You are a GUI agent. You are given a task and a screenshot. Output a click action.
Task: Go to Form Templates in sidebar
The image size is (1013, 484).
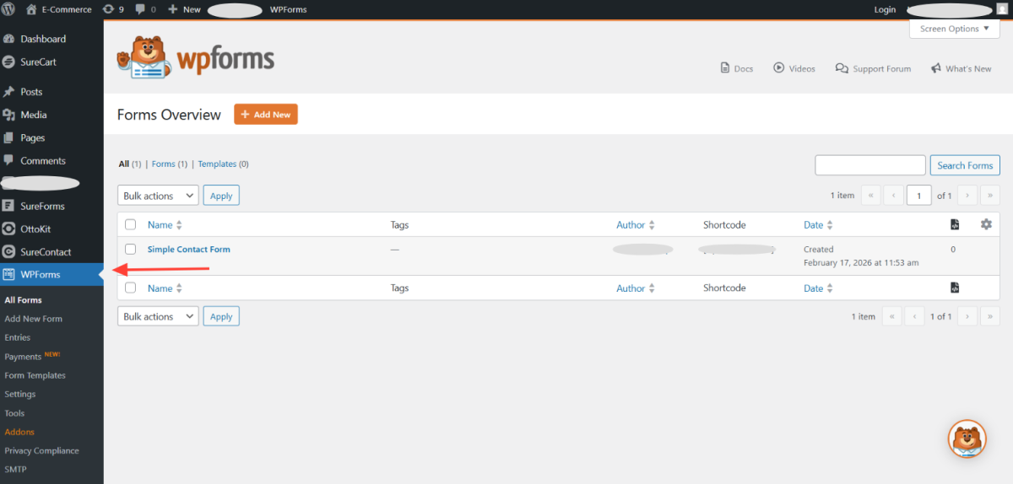pyautogui.click(x=35, y=375)
